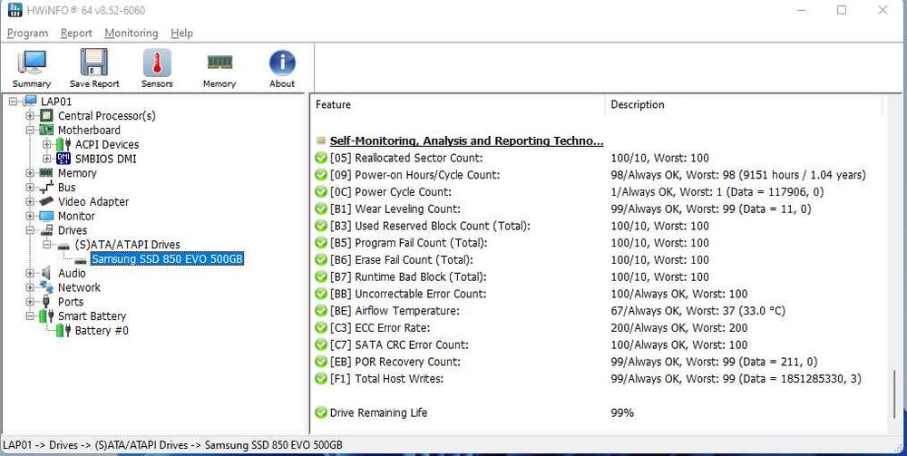907x456 pixels.
Task: Collapse the (S)ATA/ATAPI Drives node
Action: point(47,245)
